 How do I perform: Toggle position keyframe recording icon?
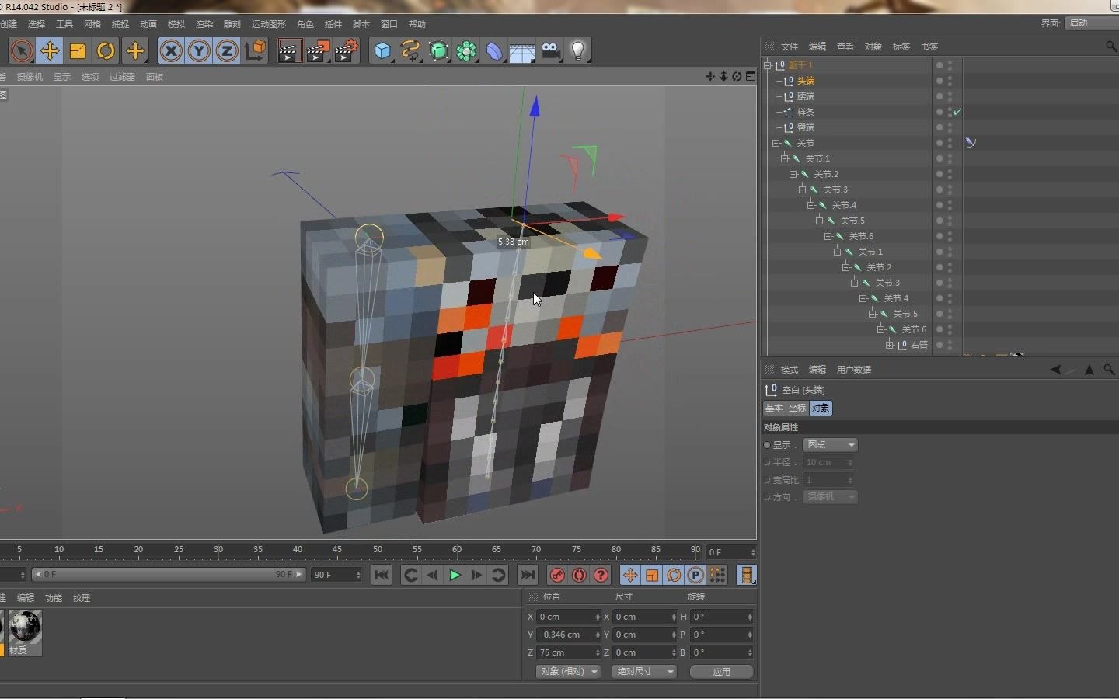pyautogui.click(x=630, y=575)
